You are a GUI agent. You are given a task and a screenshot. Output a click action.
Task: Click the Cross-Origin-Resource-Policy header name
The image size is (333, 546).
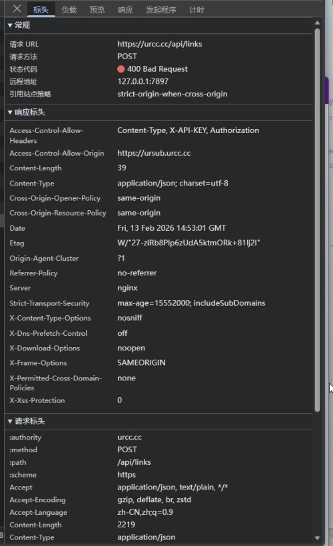[x=58, y=213]
